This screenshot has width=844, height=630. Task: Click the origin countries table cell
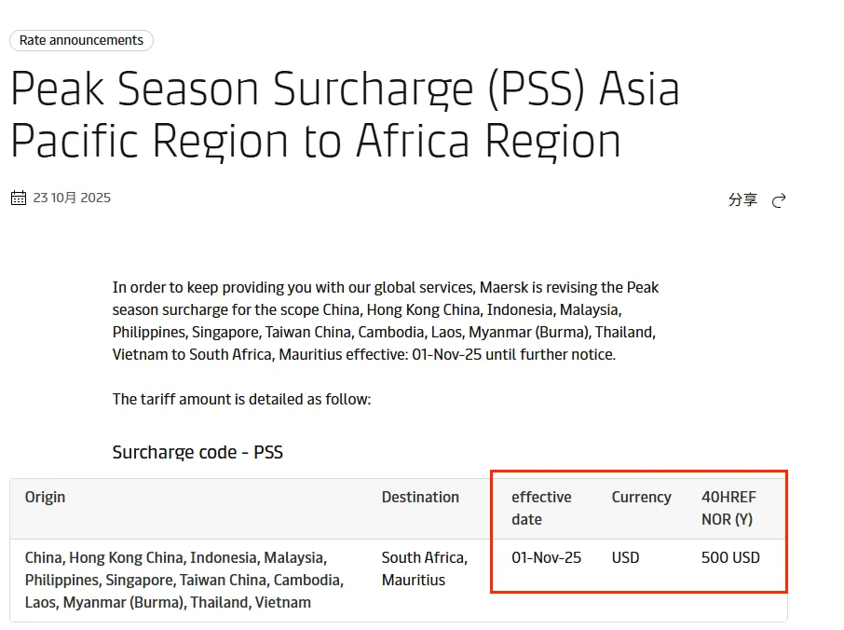[184, 580]
